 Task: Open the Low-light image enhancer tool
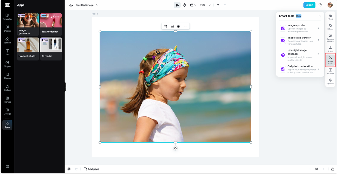point(300,55)
